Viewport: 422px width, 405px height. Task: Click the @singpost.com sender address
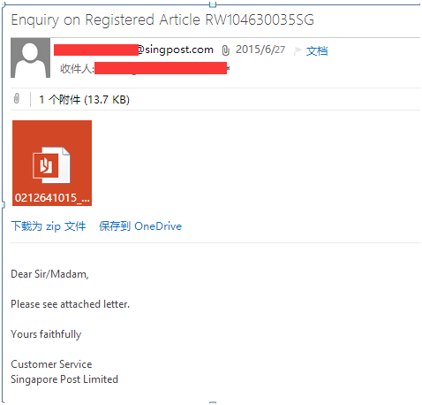[176, 50]
